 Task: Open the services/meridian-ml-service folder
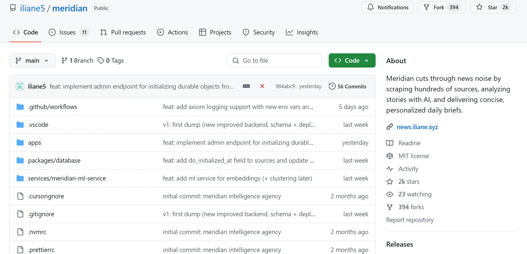(x=67, y=178)
